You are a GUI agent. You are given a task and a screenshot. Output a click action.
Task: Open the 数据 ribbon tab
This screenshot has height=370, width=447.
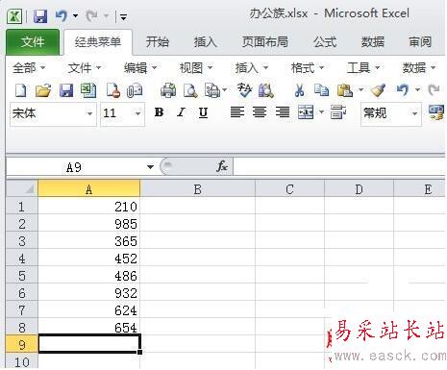coord(373,42)
